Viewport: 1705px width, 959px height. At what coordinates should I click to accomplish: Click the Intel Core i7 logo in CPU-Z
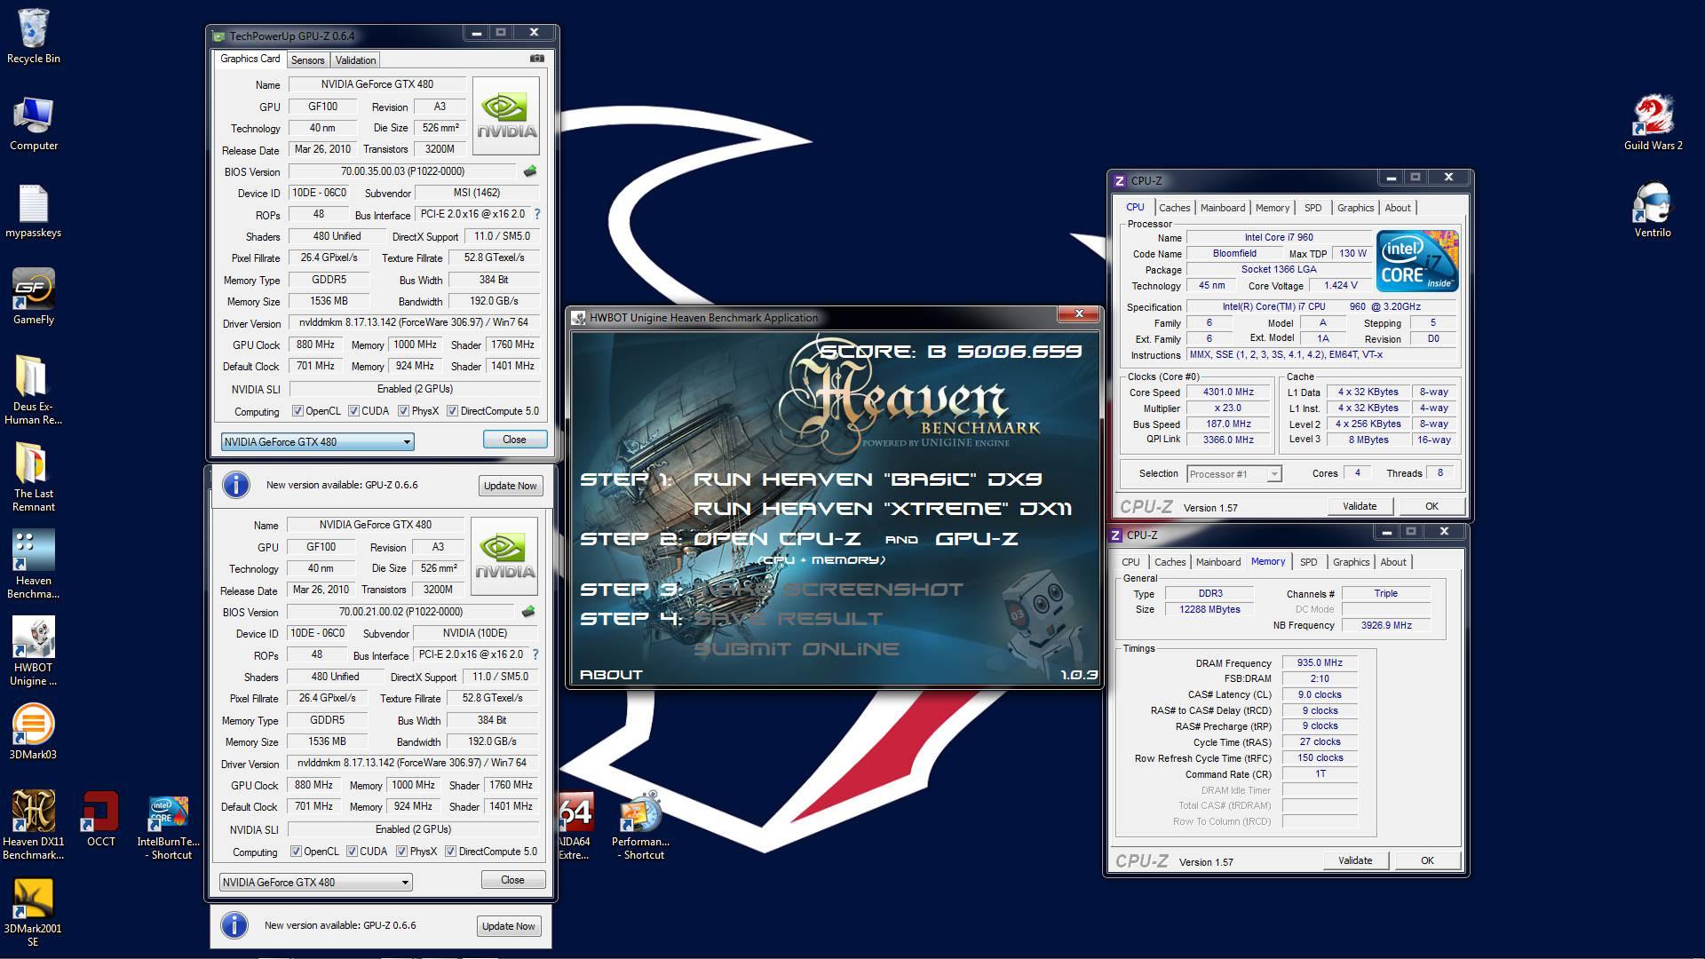(x=1417, y=261)
